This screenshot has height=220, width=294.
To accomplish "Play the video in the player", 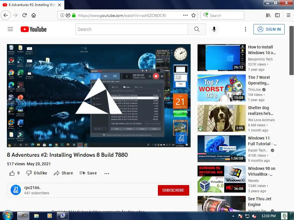I will 99,96.
